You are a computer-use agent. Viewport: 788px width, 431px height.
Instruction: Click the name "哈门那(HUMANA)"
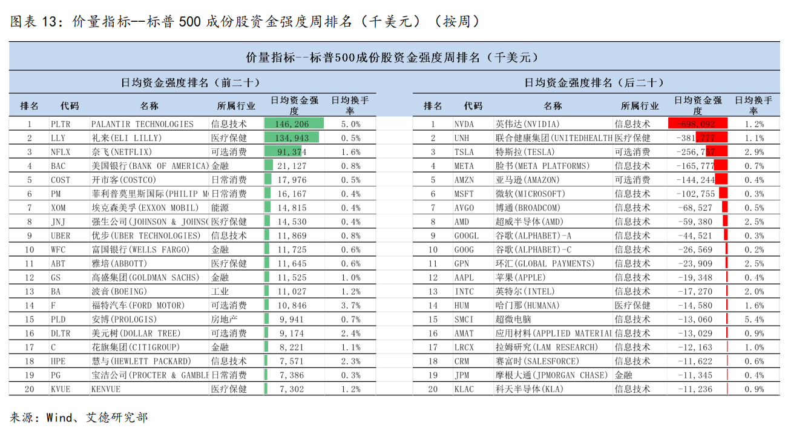[x=528, y=305]
